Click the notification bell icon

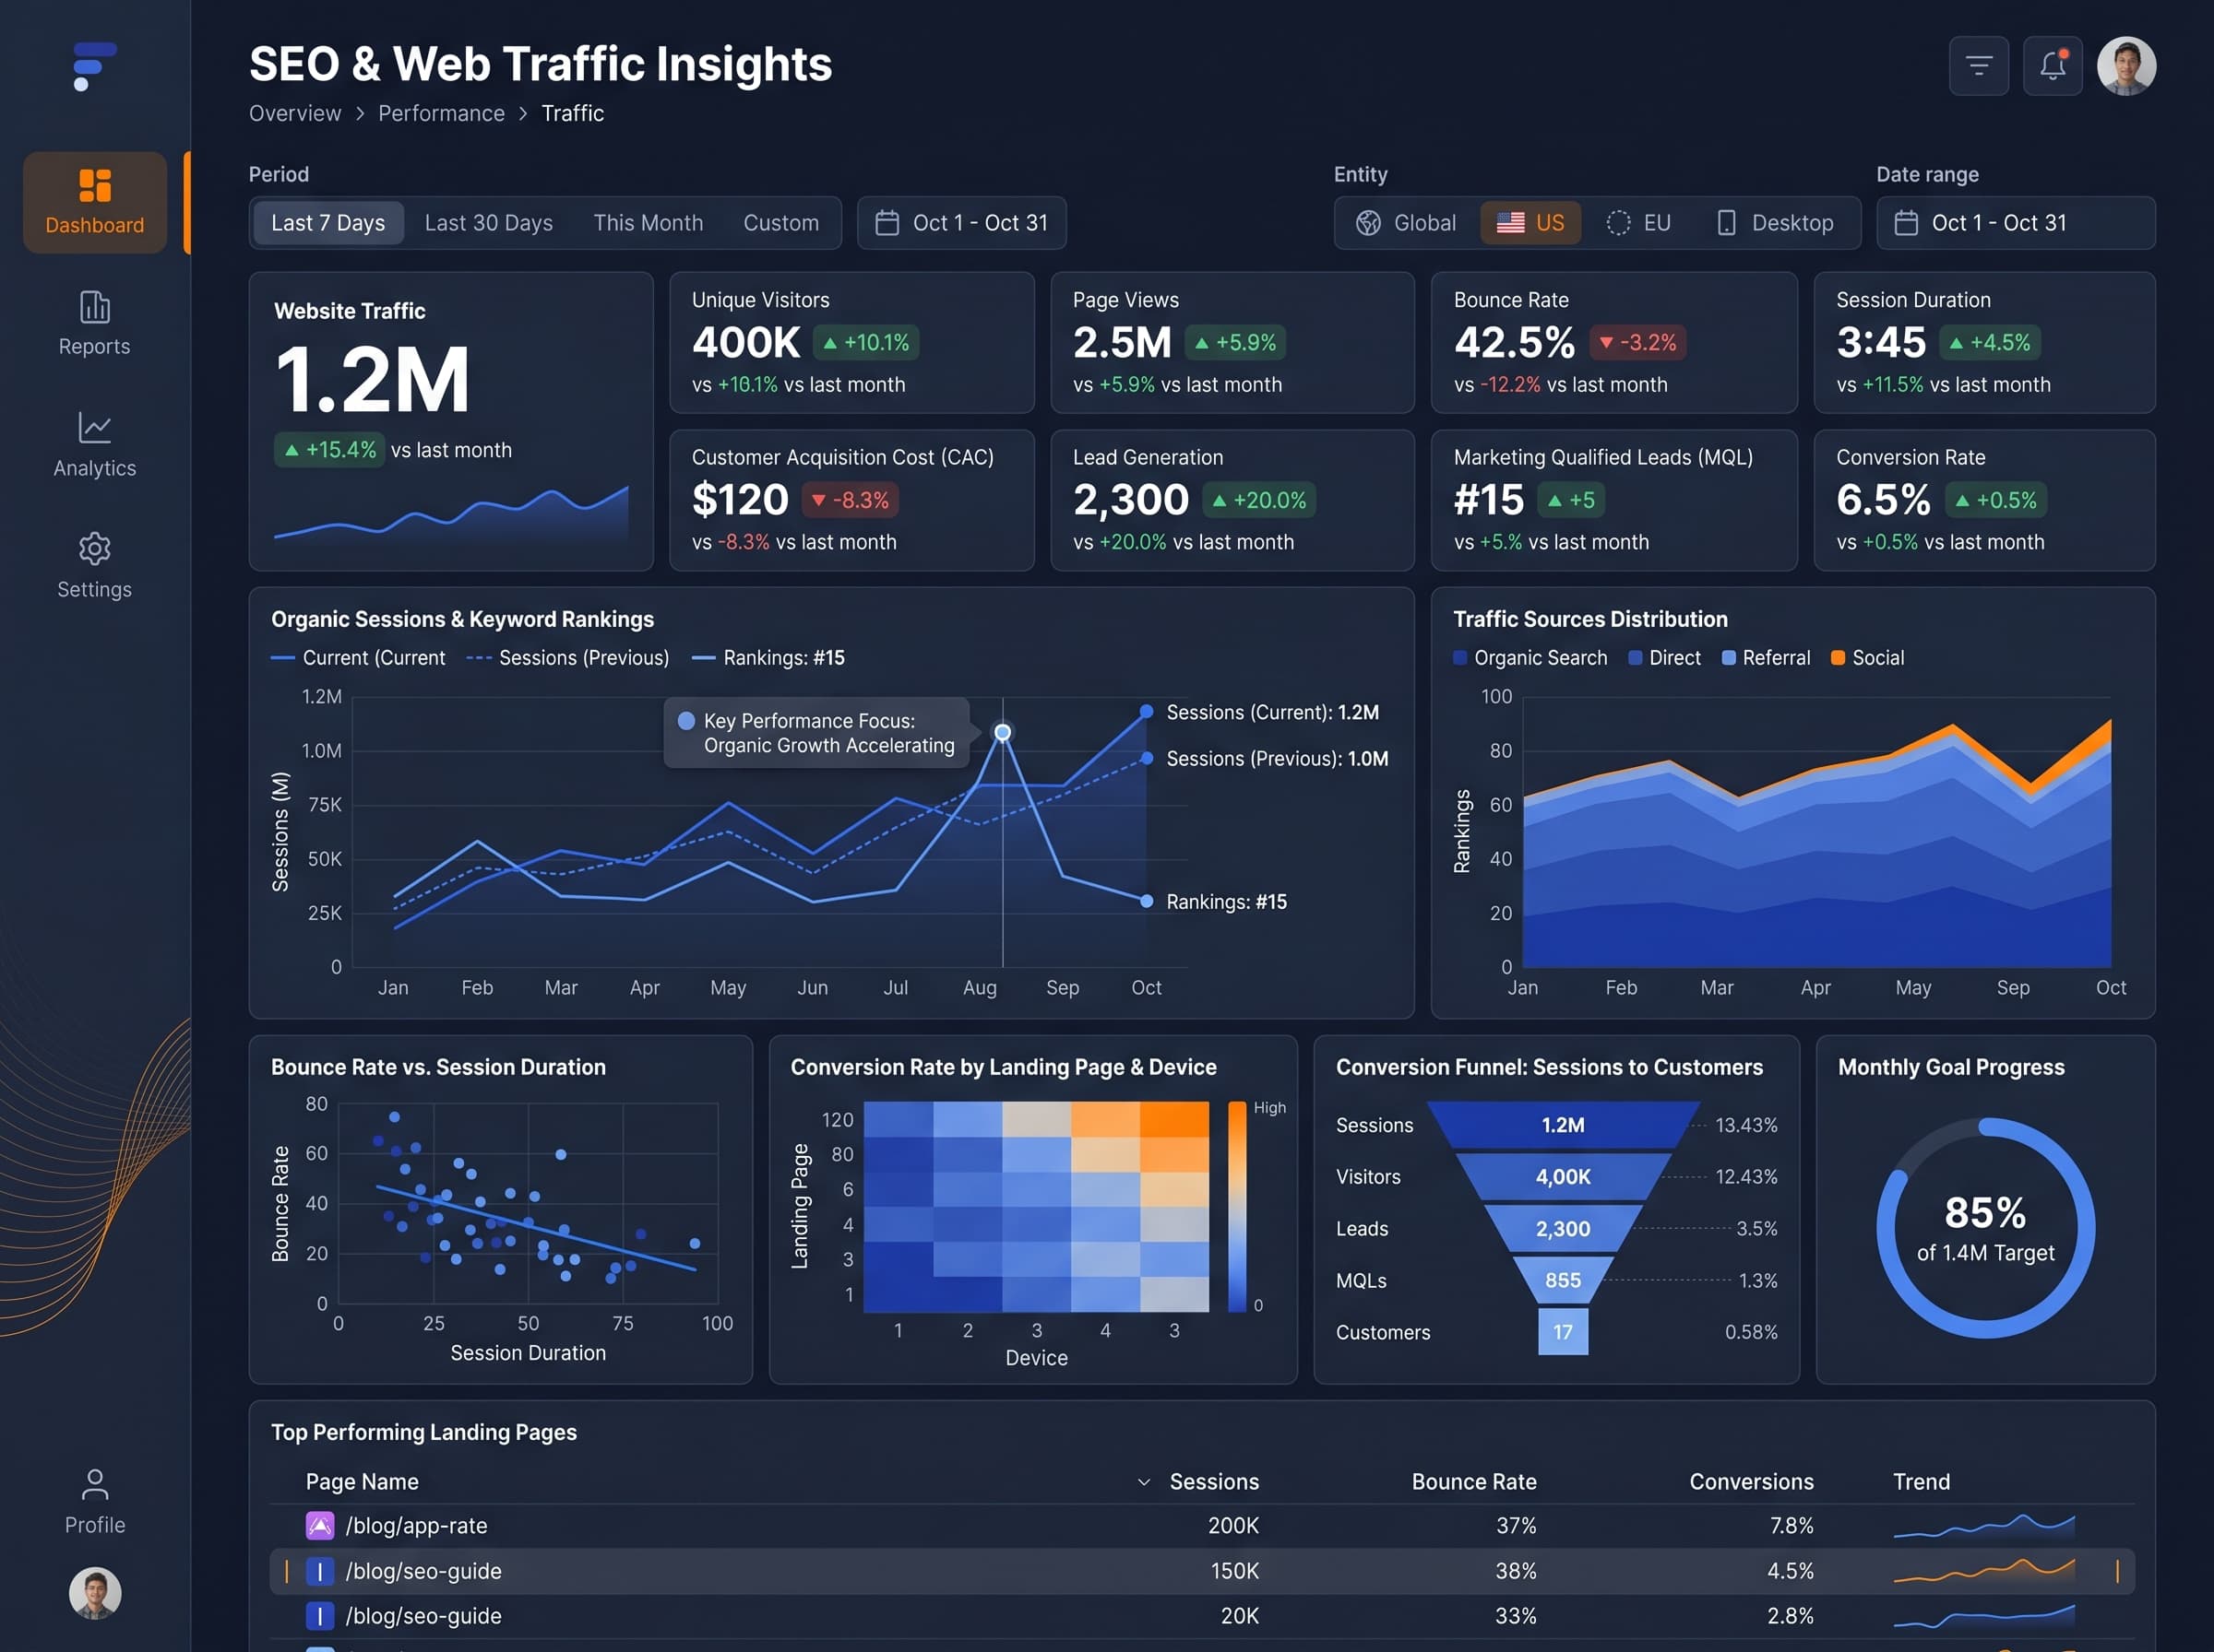coord(2052,66)
